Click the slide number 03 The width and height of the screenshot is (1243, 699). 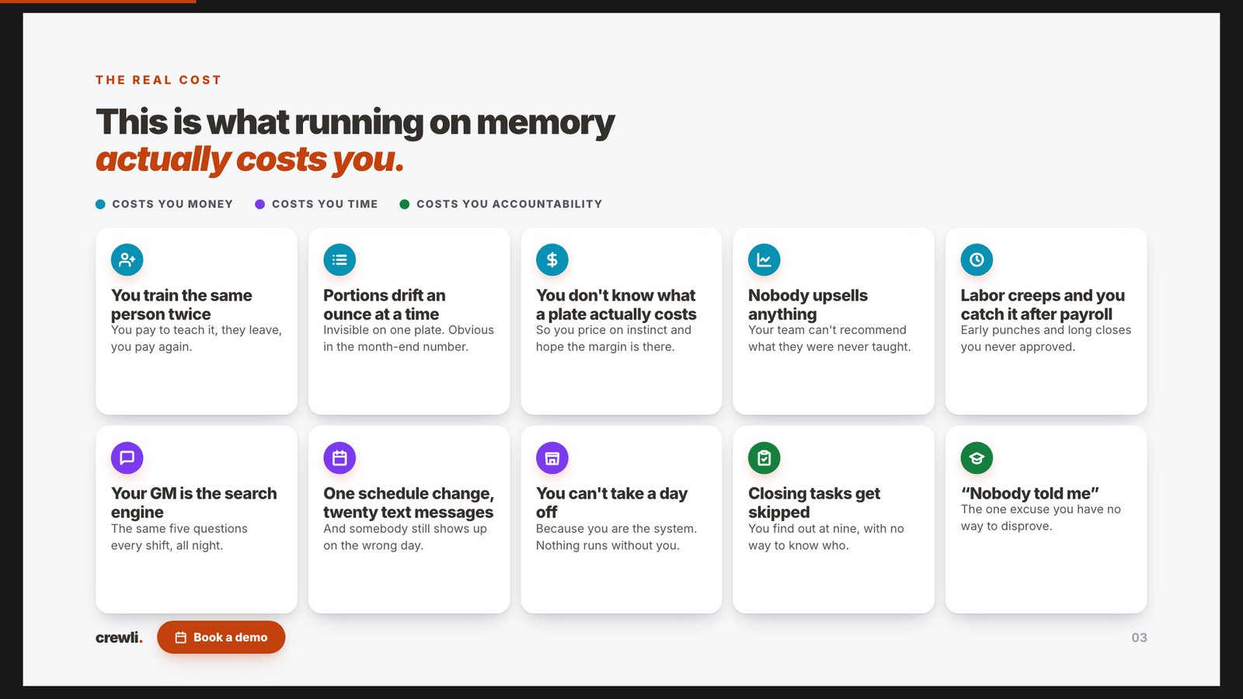tap(1139, 638)
